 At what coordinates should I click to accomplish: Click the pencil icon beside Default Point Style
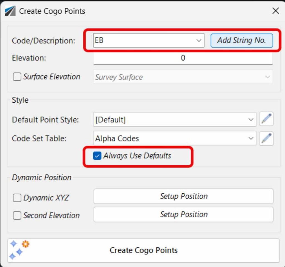coord(266,120)
